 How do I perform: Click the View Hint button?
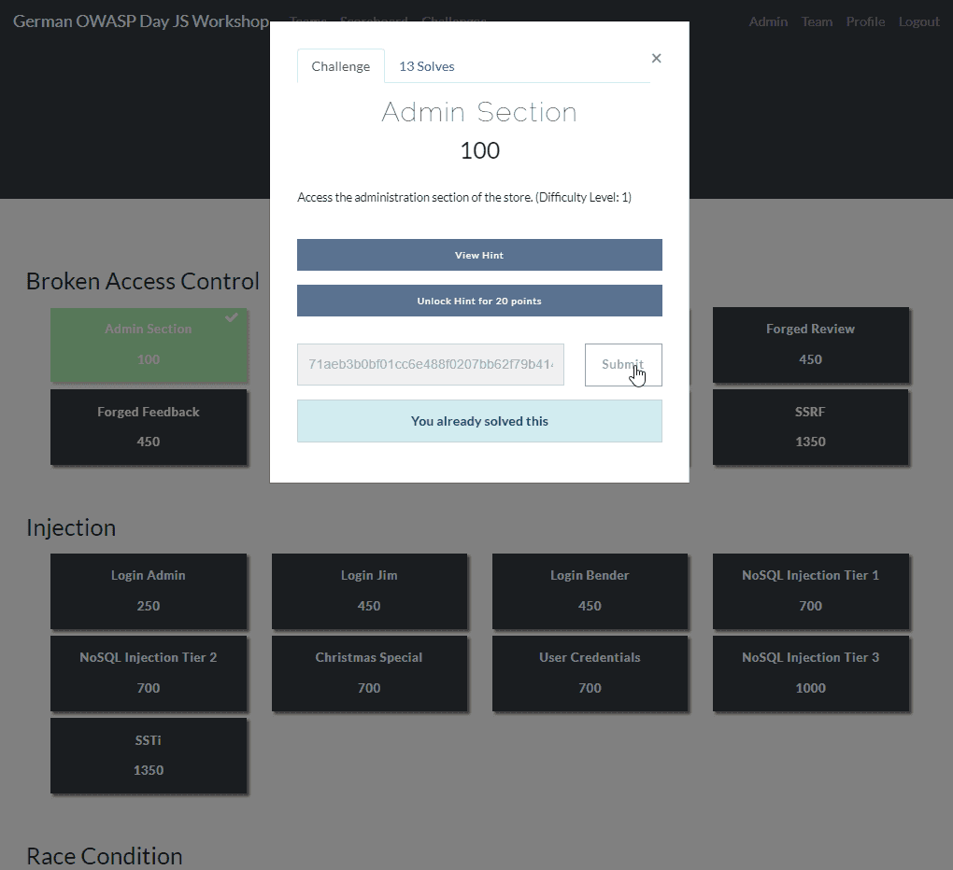[x=479, y=255]
